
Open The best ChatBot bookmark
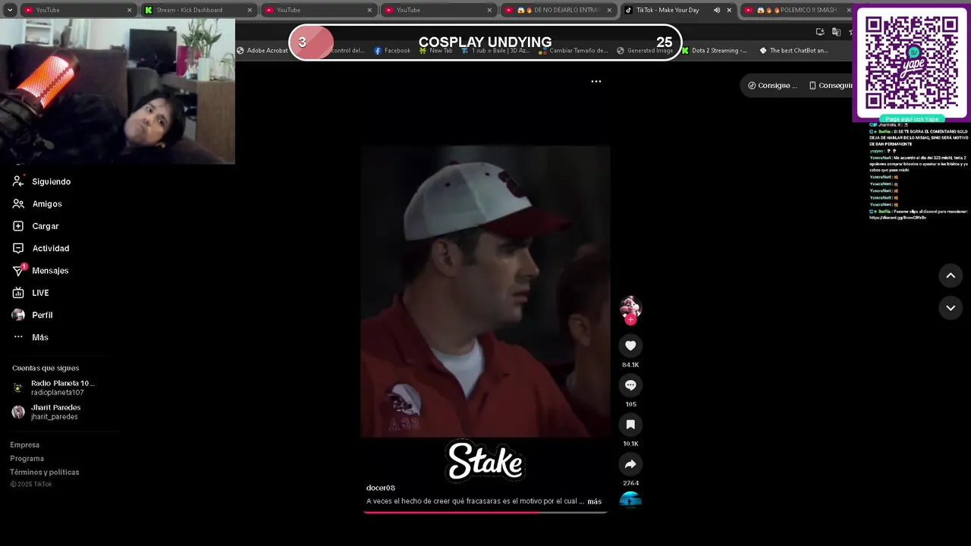click(x=793, y=51)
